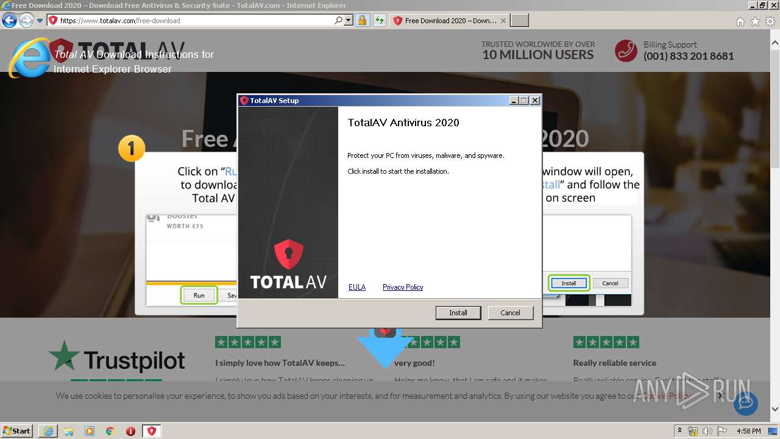The height and width of the screenshot is (439, 780).
Task: Open the Privacy Policy link in setup
Action: click(x=403, y=287)
